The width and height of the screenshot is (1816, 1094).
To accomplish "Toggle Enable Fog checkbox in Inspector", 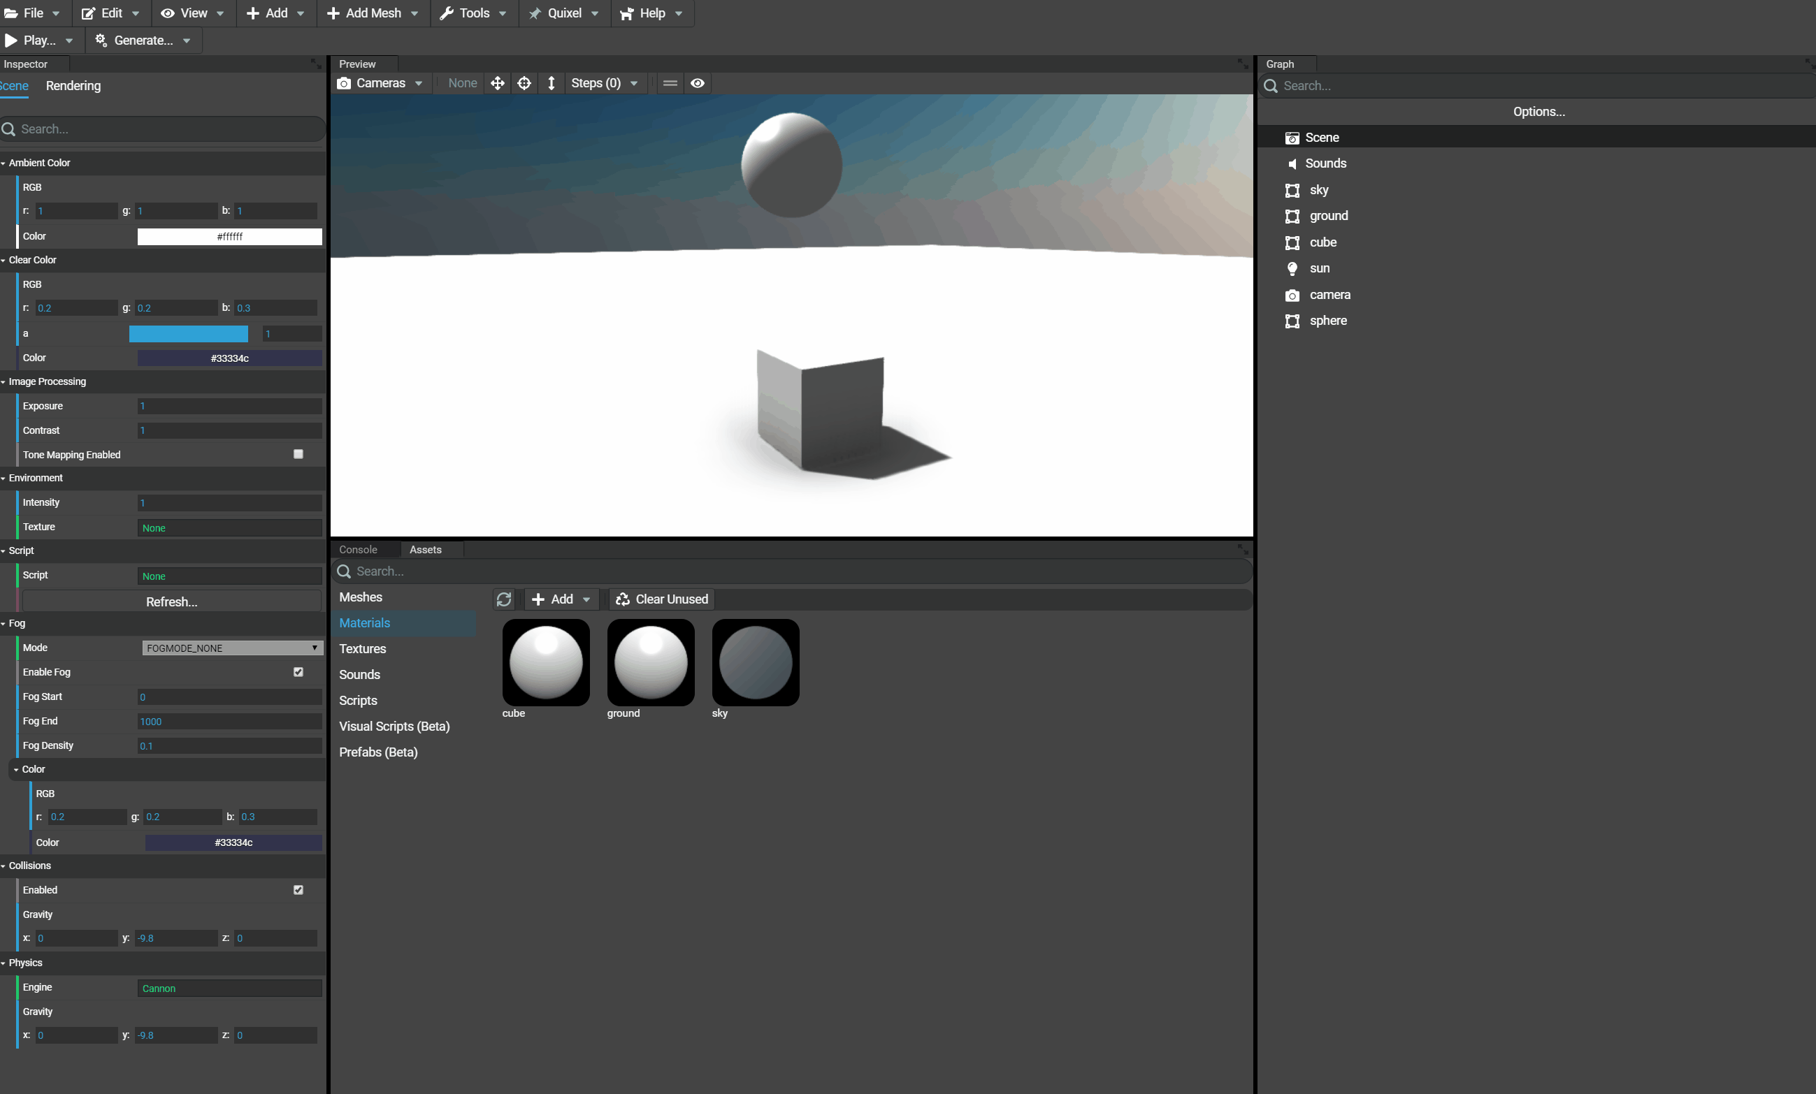I will pyautogui.click(x=297, y=671).
